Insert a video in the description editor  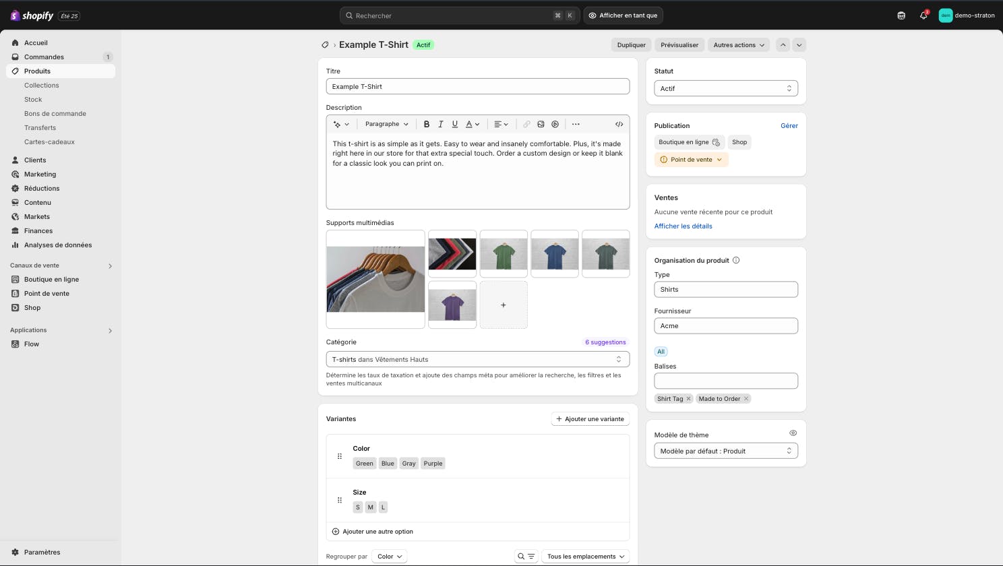tap(555, 124)
